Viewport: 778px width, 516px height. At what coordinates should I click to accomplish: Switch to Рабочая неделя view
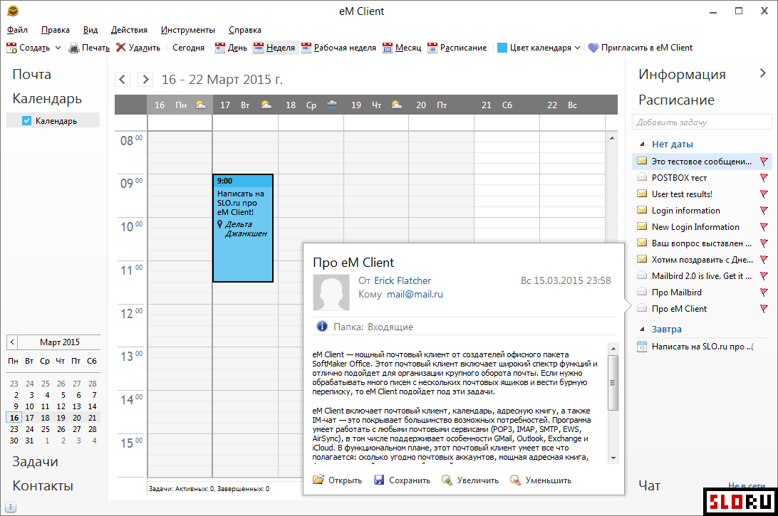pyautogui.click(x=339, y=48)
